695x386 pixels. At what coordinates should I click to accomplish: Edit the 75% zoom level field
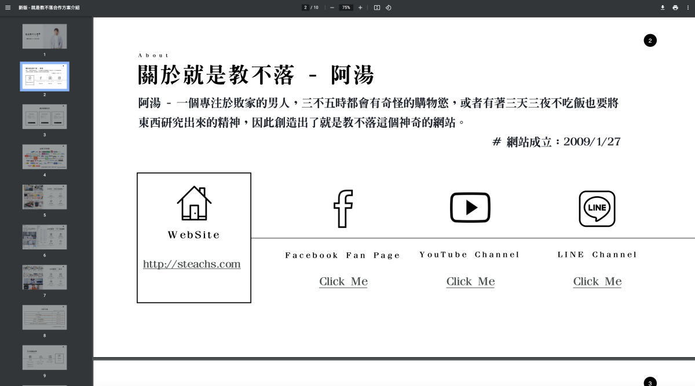tap(346, 8)
